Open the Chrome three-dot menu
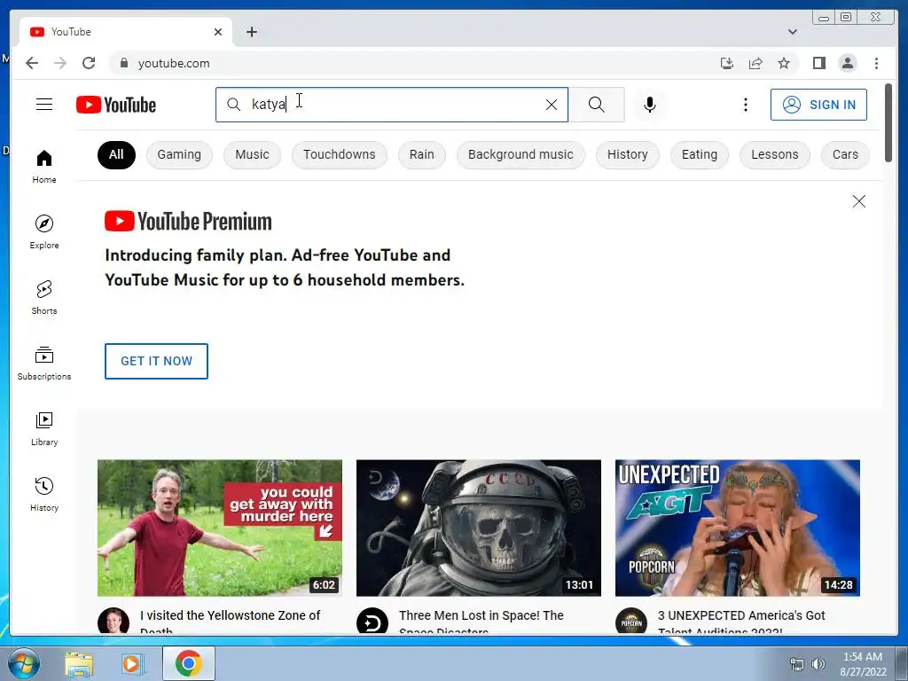The image size is (908, 681). [876, 63]
